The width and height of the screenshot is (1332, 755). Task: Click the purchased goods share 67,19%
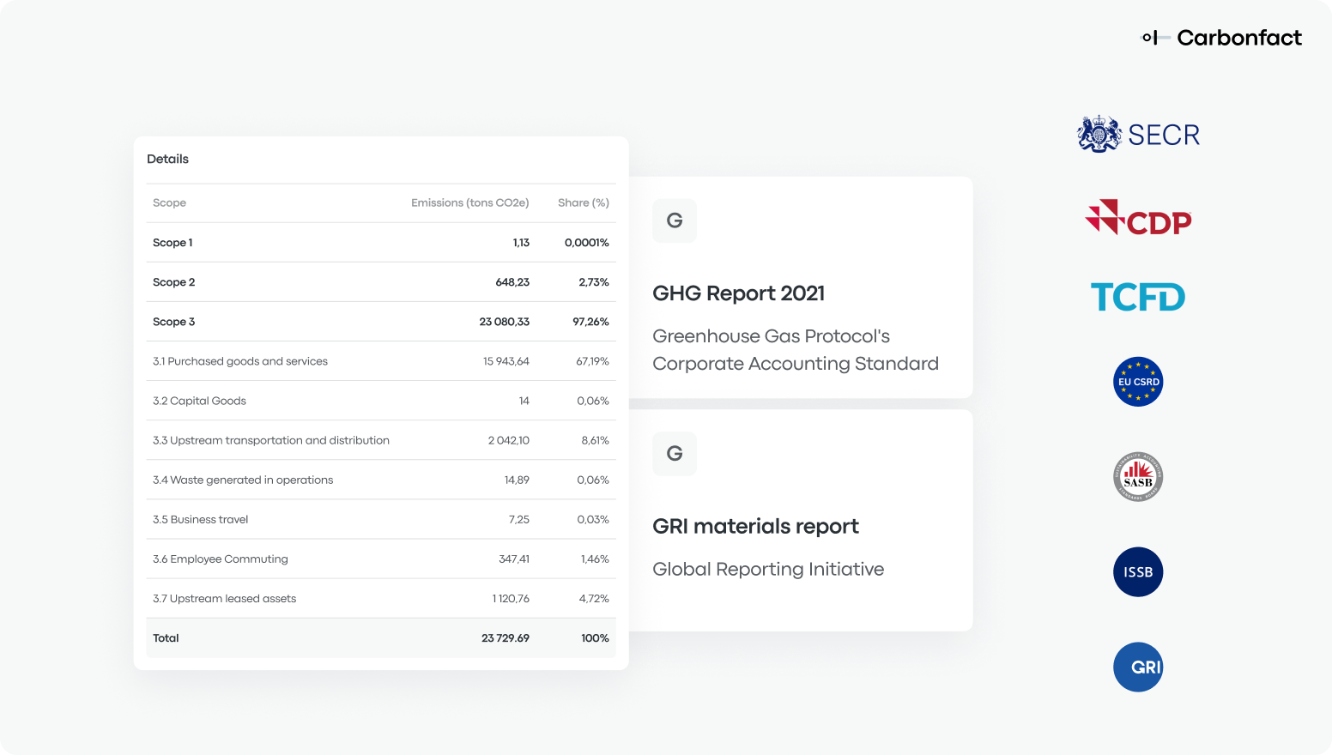[592, 361]
